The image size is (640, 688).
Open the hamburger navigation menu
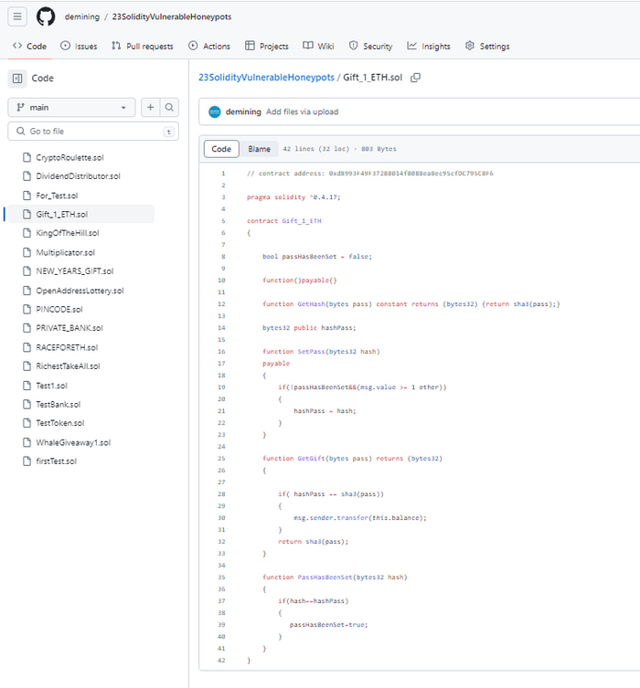[x=19, y=16]
